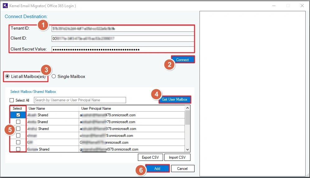Click email ending l979.onmicrosoft.com in last row

(109, 149)
